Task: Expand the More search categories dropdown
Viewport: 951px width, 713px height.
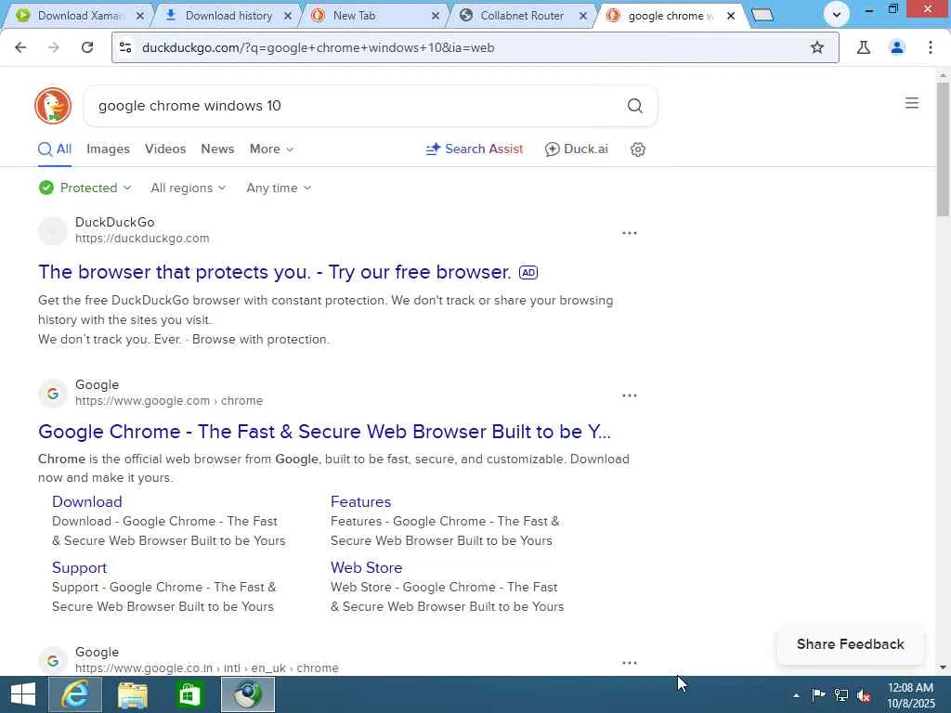Action: pos(271,149)
